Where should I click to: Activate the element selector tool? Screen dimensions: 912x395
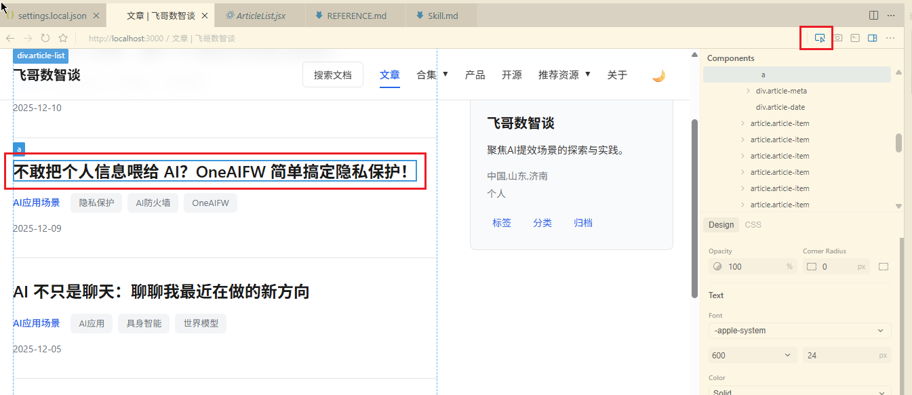pos(820,38)
